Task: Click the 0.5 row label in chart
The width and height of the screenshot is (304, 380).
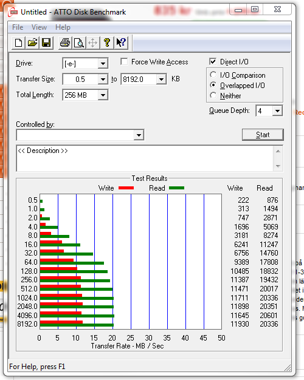Action: click(33, 200)
